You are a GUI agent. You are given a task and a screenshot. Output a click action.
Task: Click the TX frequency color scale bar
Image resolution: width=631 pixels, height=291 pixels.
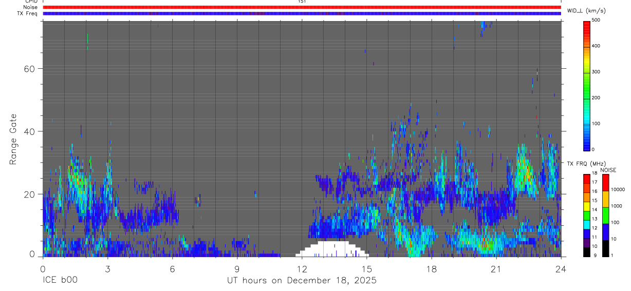[587, 216]
